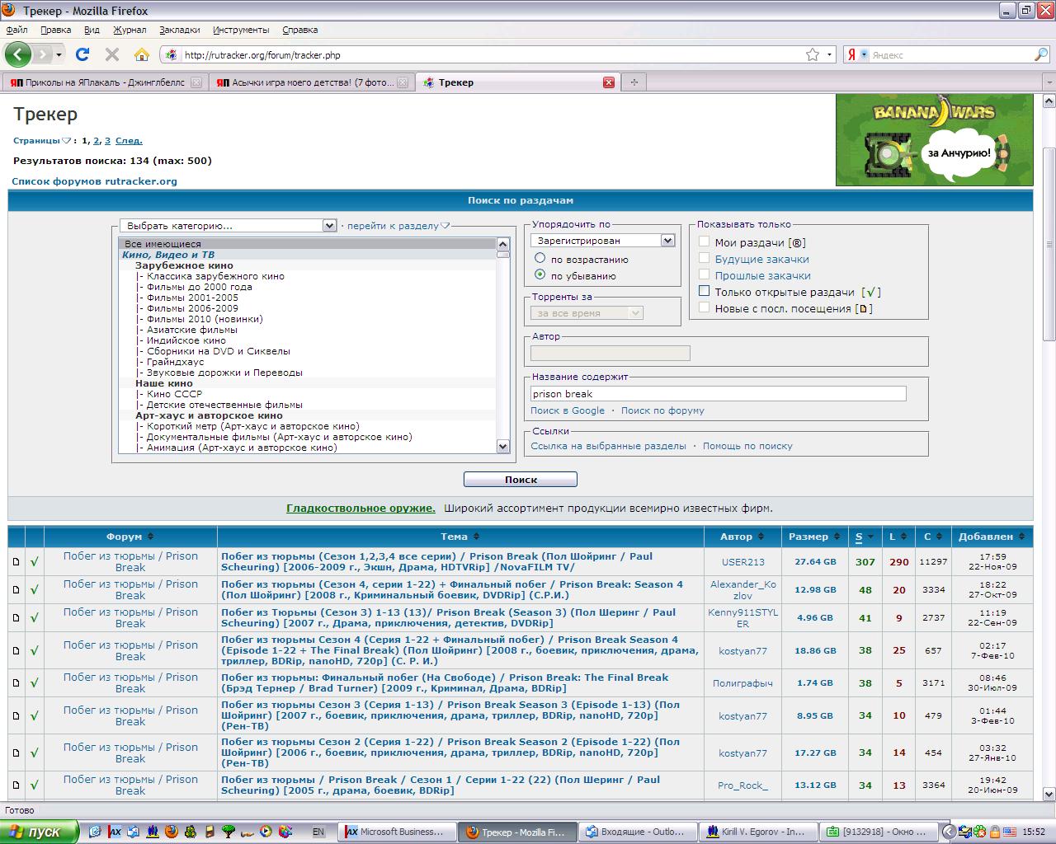
Task: Select the 'по возрастанию' radio button
Action: pos(540,259)
